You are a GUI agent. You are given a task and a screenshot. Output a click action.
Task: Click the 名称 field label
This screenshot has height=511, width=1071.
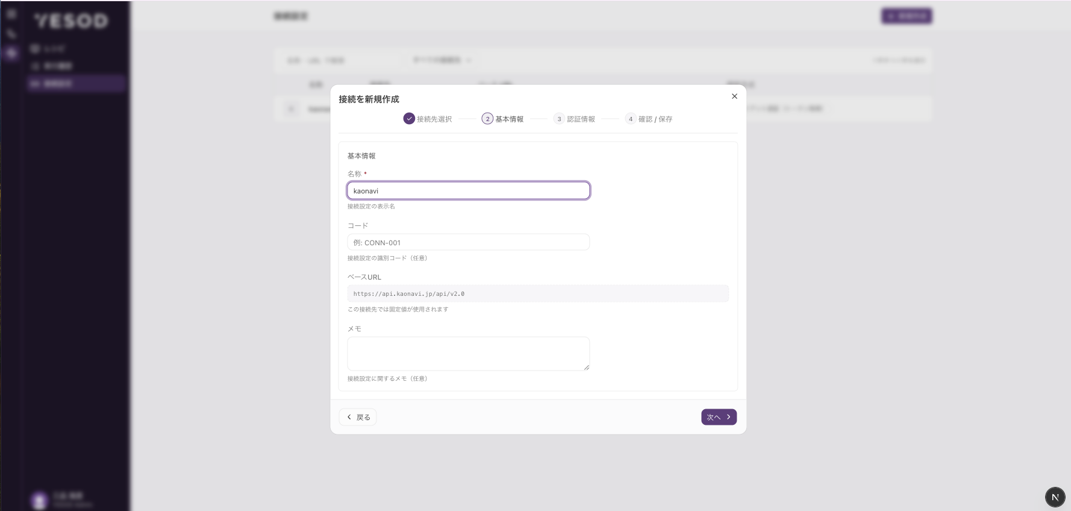[354, 174]
